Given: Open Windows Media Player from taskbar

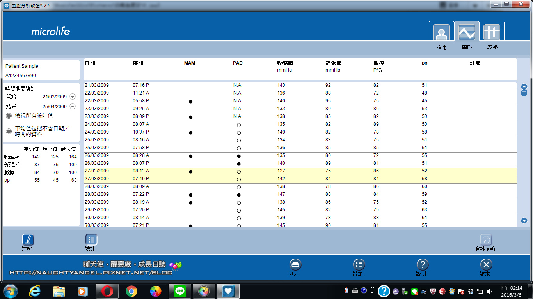Looking at the screenshot, I should click(82, 291).
